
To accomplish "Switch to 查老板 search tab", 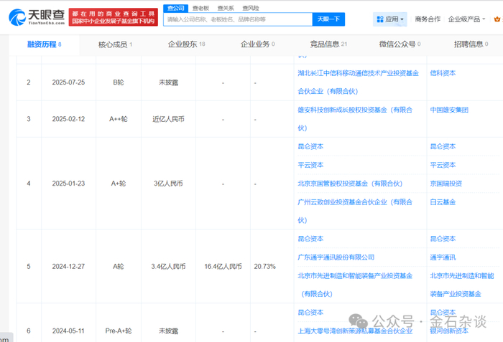I will [200, 8].
